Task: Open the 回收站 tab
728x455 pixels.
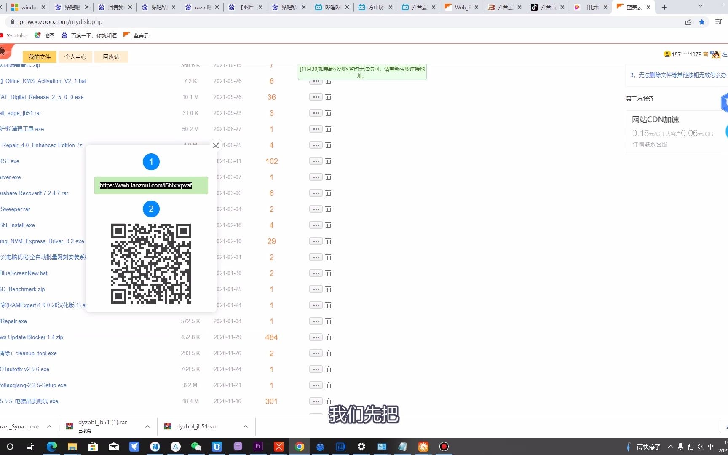Action: [111, 57]
